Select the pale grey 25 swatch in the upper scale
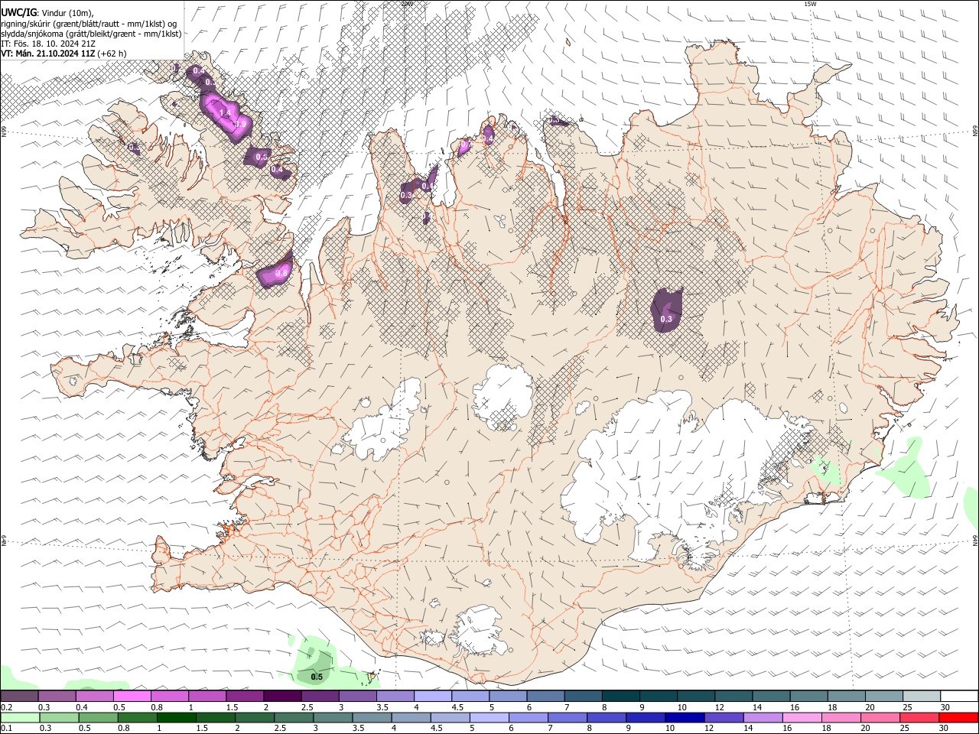 [x=922, y=696]
